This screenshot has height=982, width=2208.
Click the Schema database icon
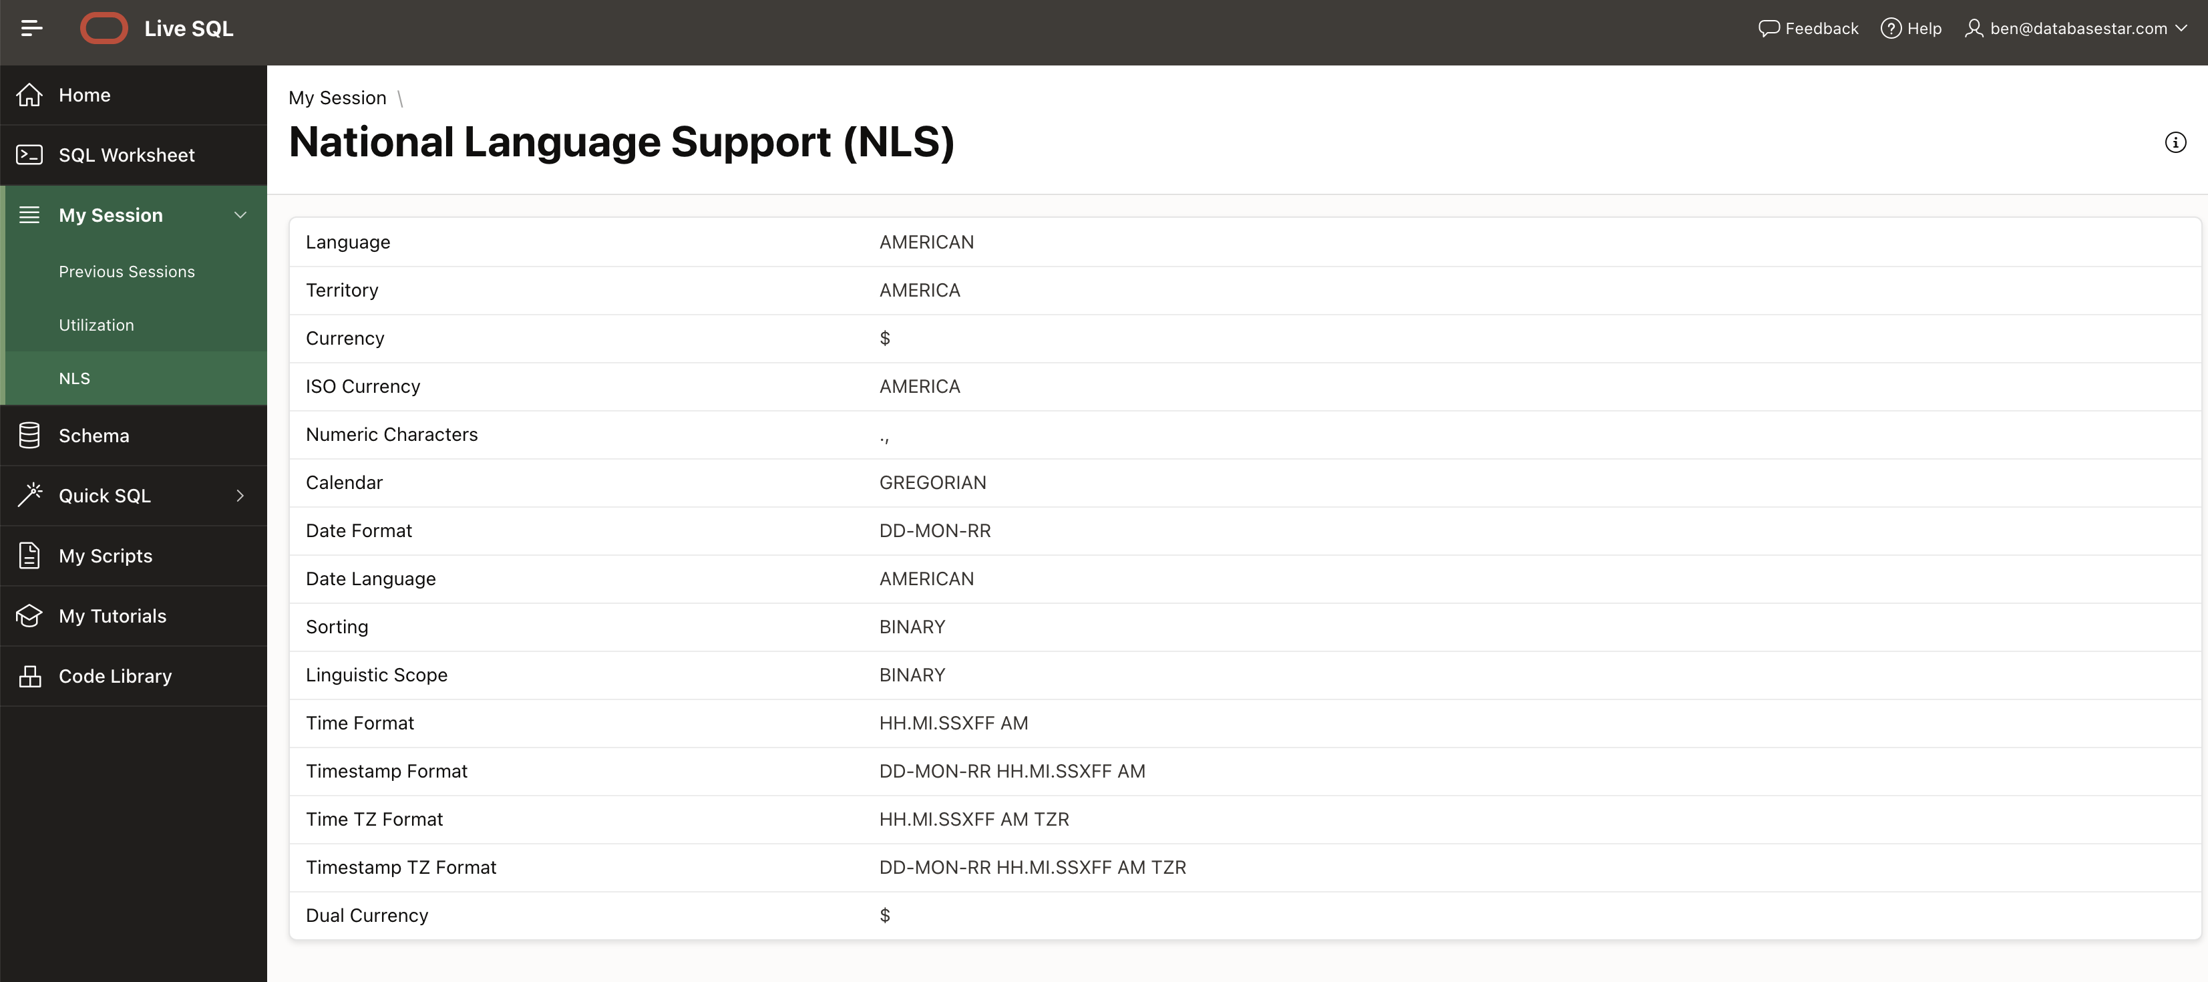[x=29, y=436]
